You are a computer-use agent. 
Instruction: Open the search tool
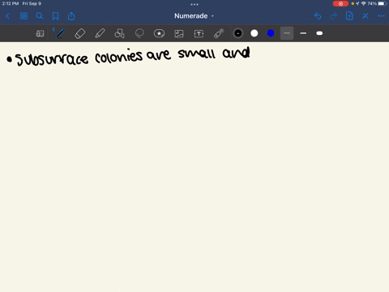pos(40,16)
